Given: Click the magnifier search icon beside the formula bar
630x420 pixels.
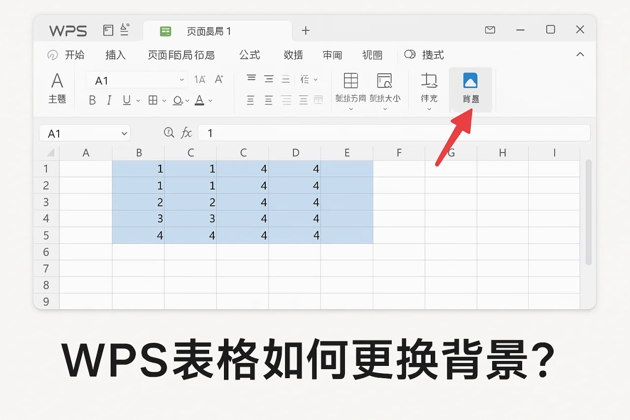Looking at the screenshot, I should 169,132.
